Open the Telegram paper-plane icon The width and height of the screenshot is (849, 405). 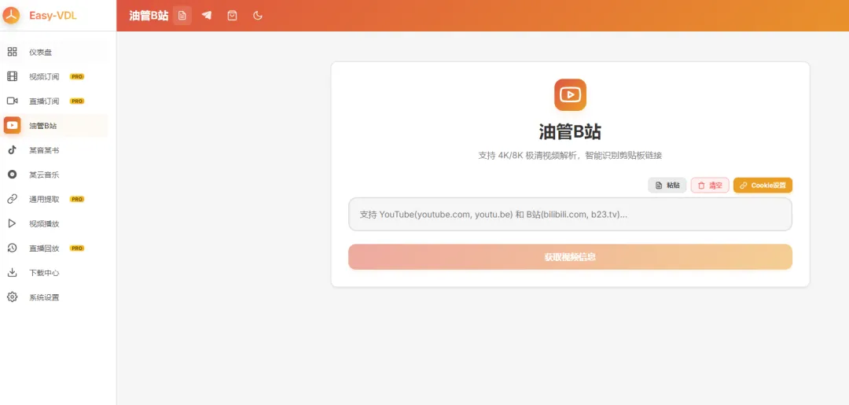pyautogui.click(x=207, y=16)
